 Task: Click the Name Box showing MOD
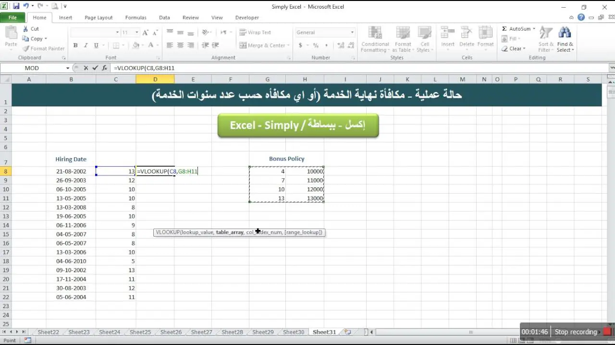pyautogui.click(x=32, y=68)
